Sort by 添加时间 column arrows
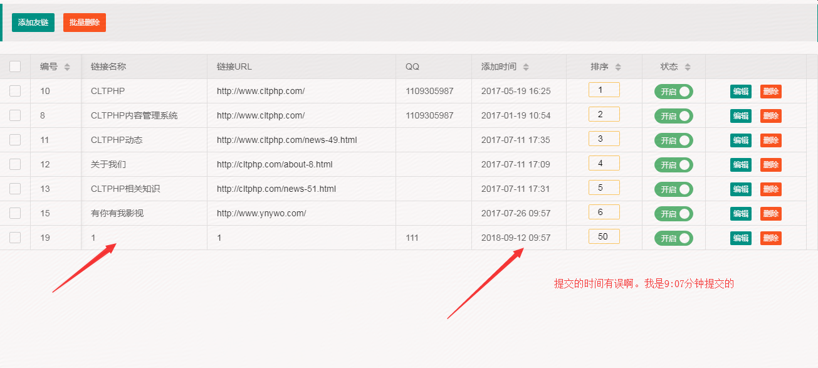This screenshot has width=818, height=368. point(526,66)
